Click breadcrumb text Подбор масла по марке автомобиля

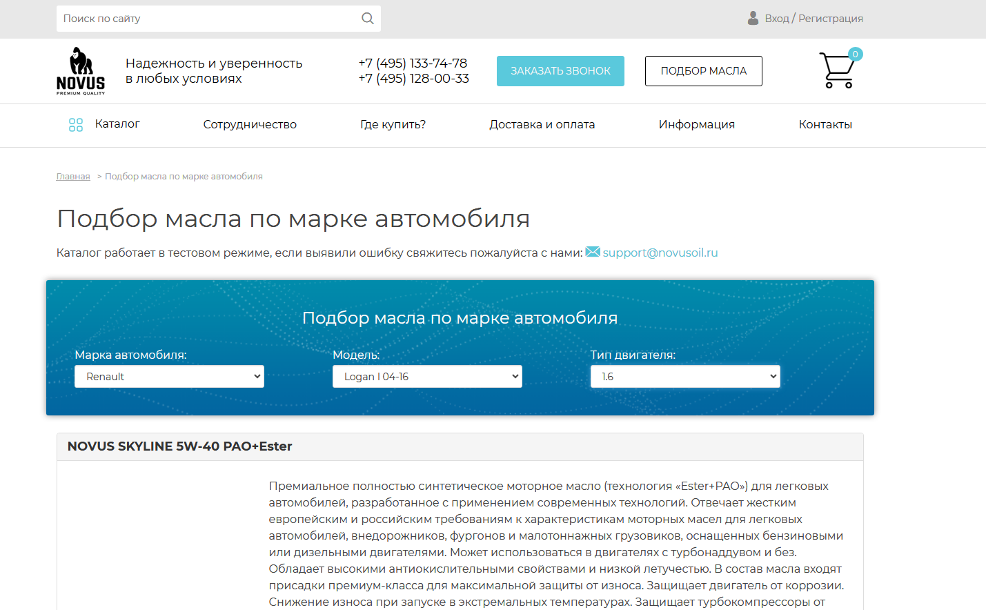click(184, 177)
